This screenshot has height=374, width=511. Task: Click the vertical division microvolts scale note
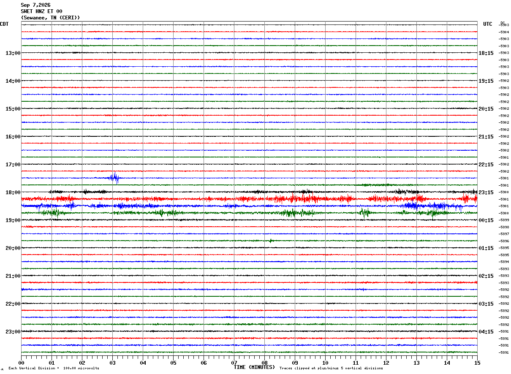[x=54, y=369]
